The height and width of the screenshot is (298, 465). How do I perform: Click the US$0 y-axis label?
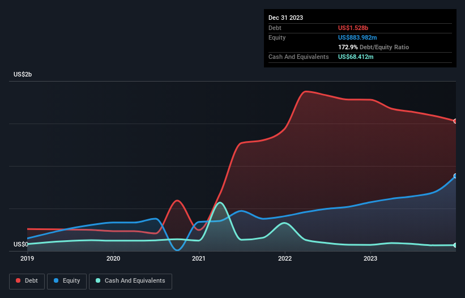click(x=21, y=244)
